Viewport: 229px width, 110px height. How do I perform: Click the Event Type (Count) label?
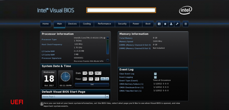129,81
